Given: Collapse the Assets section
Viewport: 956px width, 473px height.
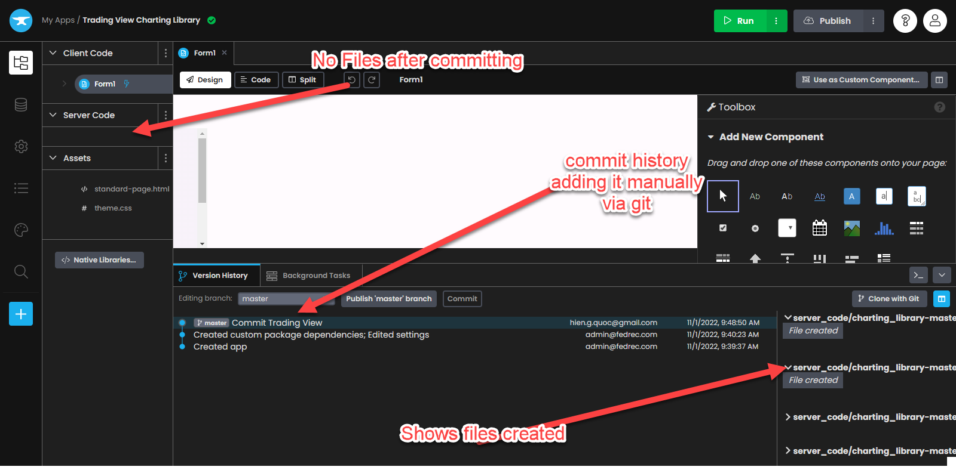Looking at the screenshot, I should pos(53,158).
